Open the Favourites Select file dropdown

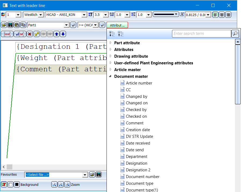coord(85,175)
